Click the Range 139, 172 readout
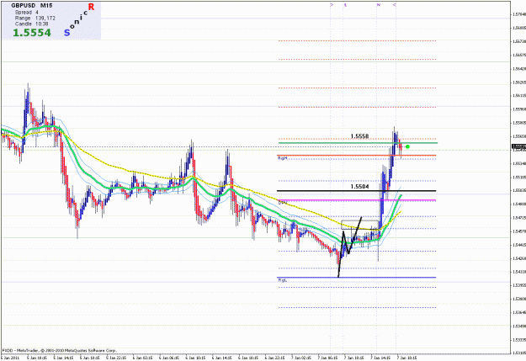Image resolution: width=526 pixels, height=361 pixels. pos(35,19)
